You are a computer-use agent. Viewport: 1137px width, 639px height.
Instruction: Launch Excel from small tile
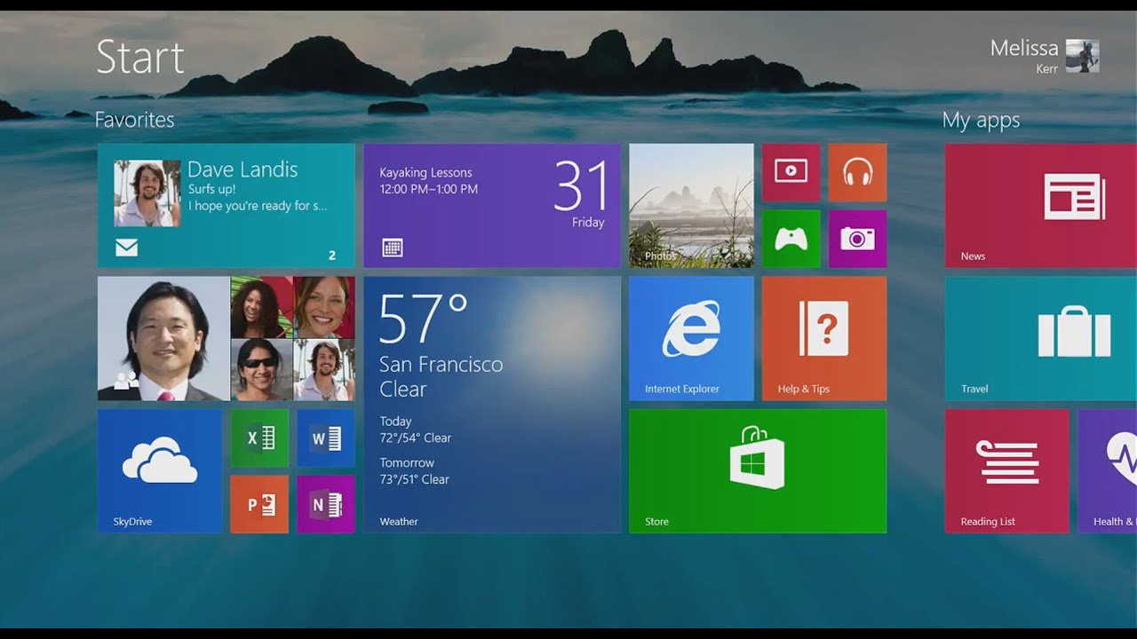[259, 438]
